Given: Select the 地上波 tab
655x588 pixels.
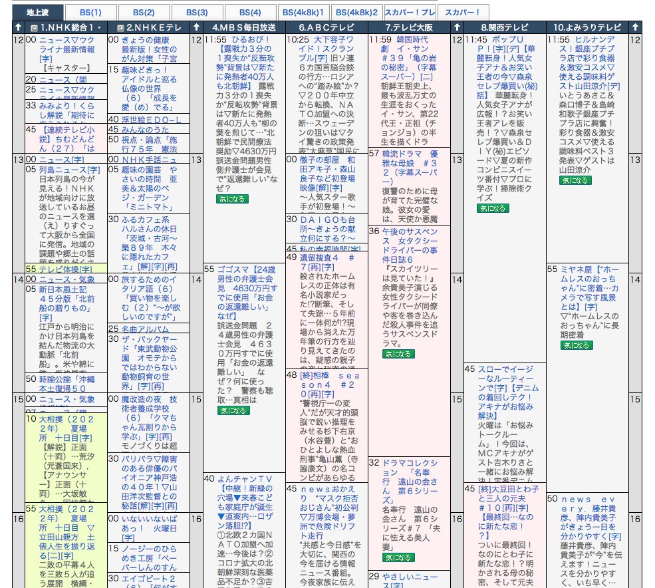Looking at the screenshot, I should tap(38, 13).
